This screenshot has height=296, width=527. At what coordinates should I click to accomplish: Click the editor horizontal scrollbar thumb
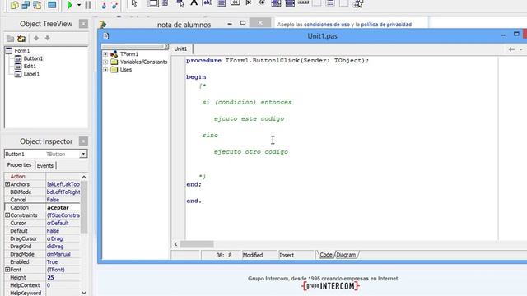(197, 244)
